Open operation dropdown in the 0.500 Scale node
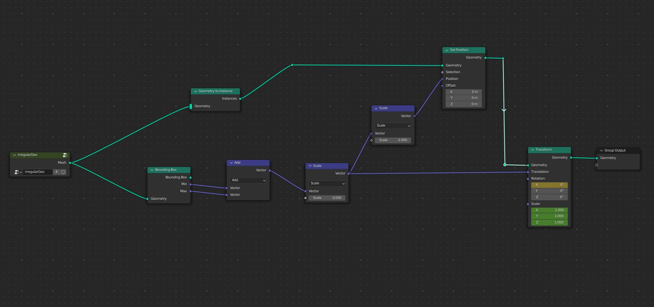The image size is (654, 307). pyautogui.click(x=327, y=184)
